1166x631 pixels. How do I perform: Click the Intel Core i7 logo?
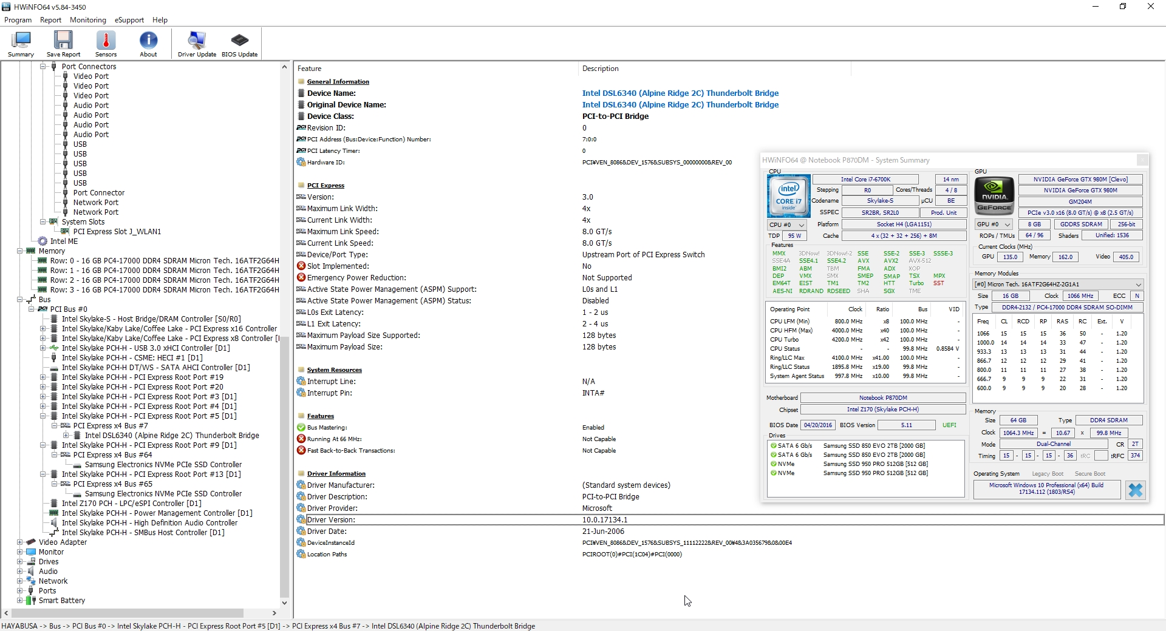788,196
